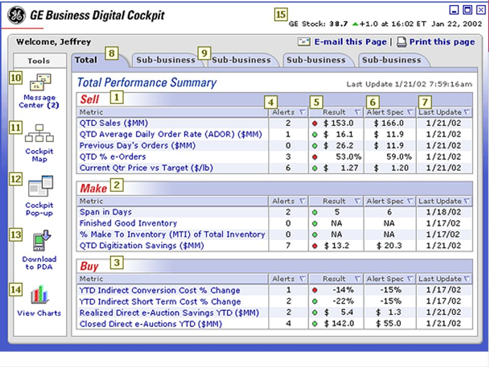Click green status dot for Finished Good Inventory
The width and height of the screenshot is (489, 367).
(315, 223)
